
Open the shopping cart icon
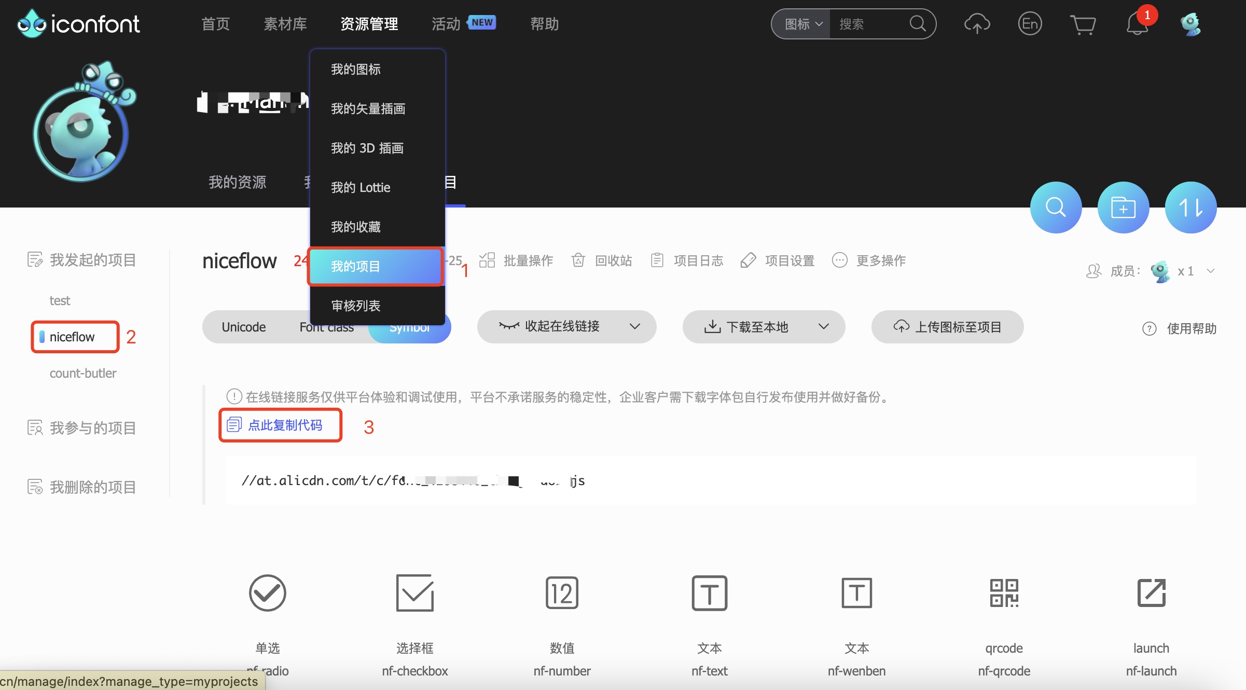[1083, 24]
